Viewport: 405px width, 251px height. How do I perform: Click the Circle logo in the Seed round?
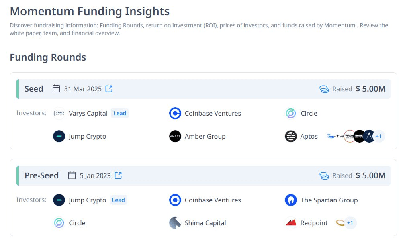pyautogui.click(x=291, y=113)
